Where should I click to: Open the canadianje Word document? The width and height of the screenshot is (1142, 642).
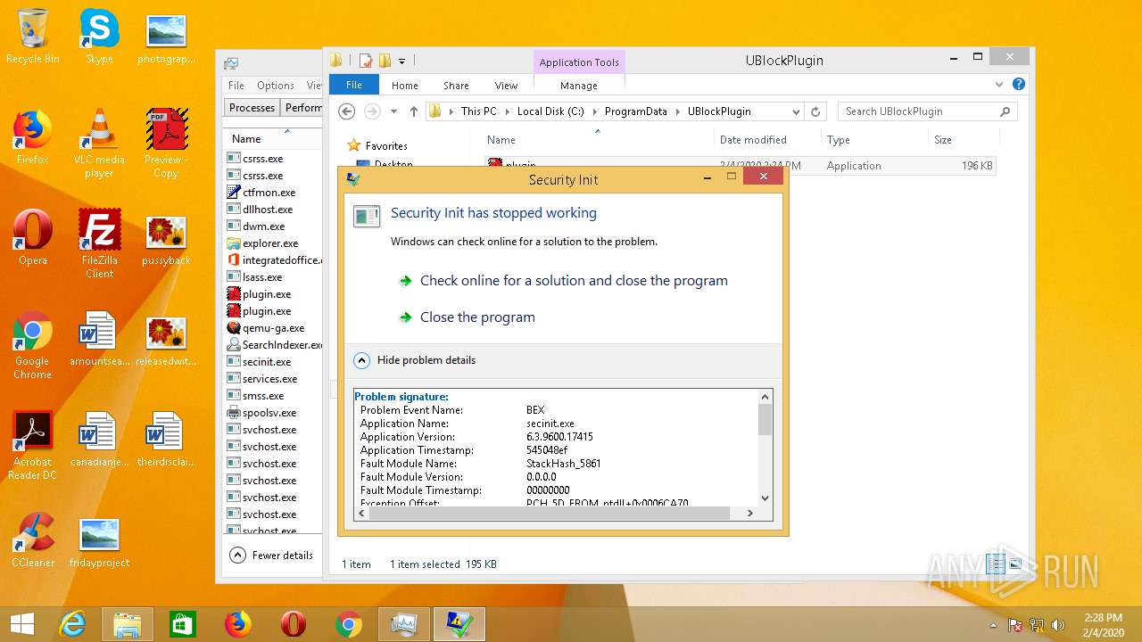99,440
